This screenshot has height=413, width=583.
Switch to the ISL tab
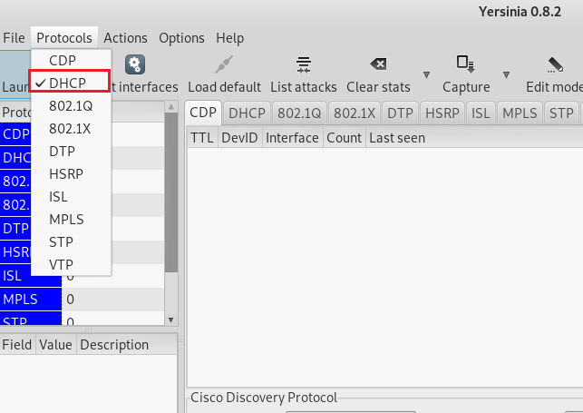coord(481,113)
